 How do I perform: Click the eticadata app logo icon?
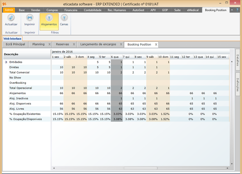point(5,4)
